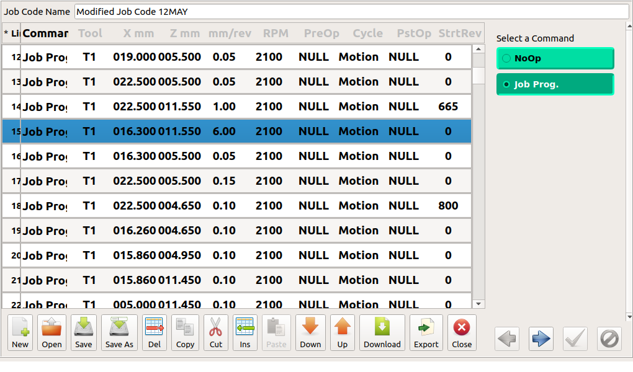633x372 pixels.
Task: Select the NoOp command option
Action: tap(555, 58)
